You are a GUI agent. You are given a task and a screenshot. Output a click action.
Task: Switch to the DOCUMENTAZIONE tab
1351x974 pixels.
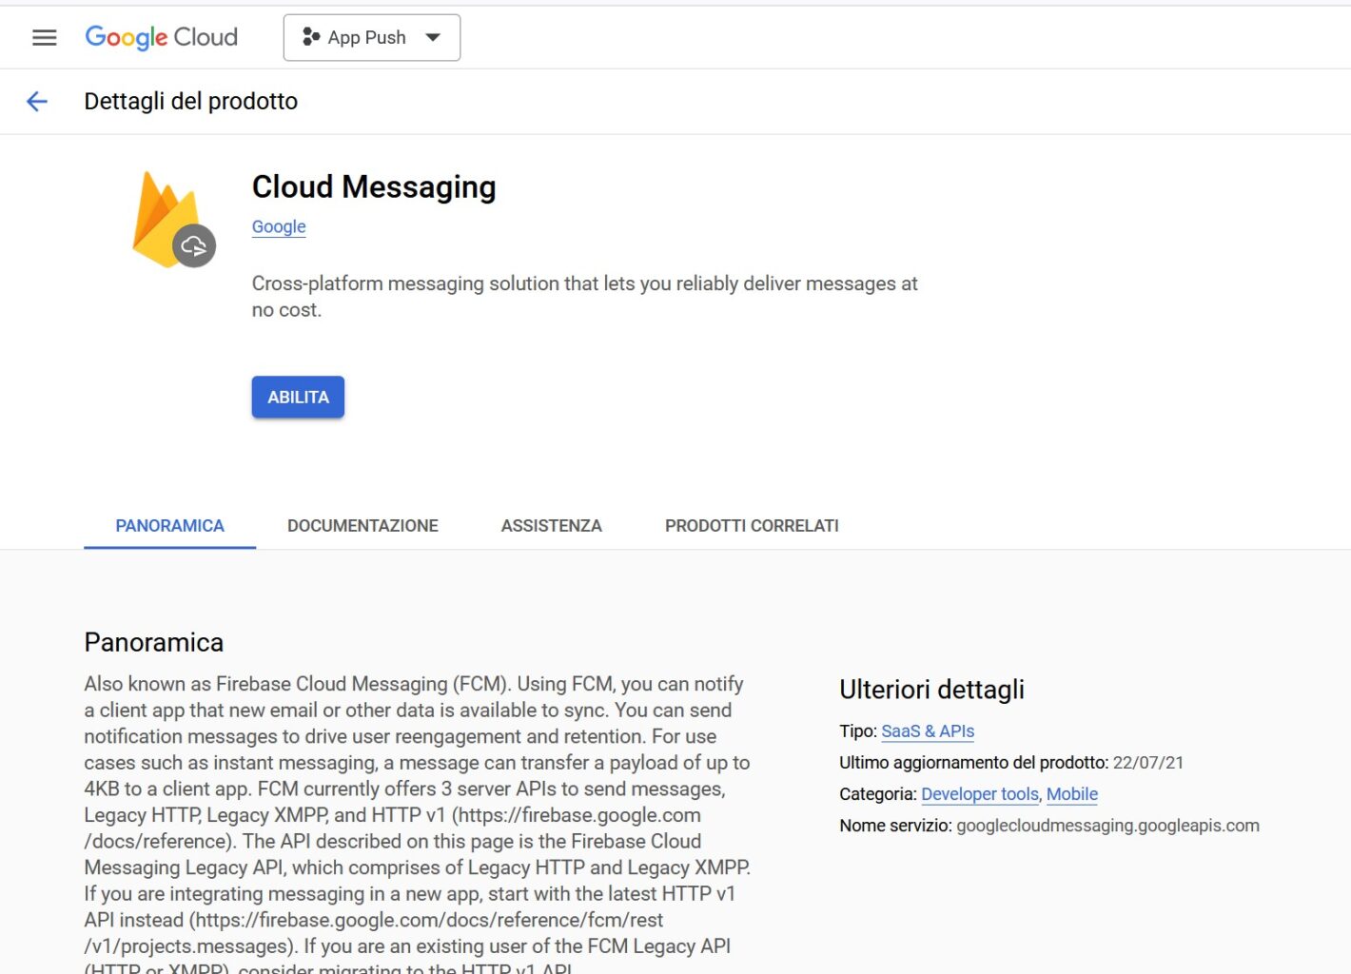(362, 525)
